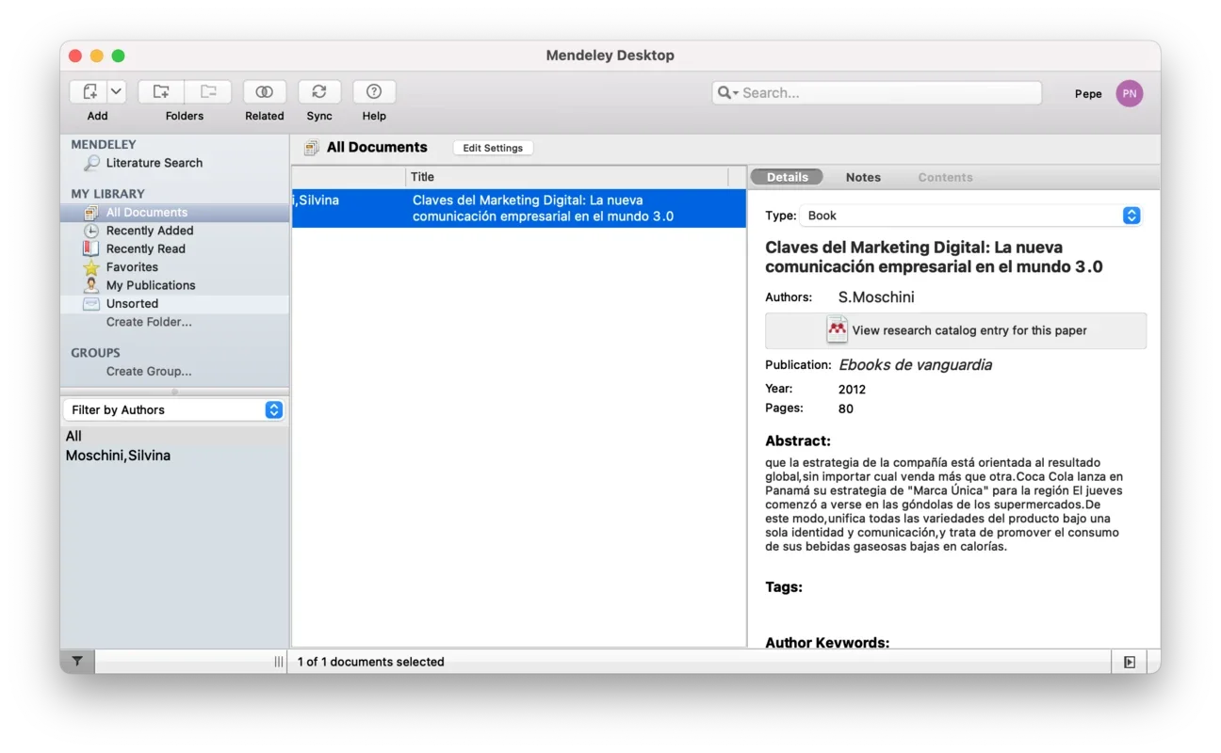Screen dimensions: 1221x753
Task: Click the create new folder icon
Action: point(161,92)
